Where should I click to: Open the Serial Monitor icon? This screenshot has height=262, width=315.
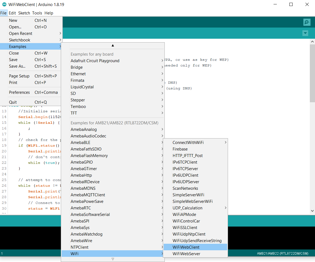pyautogui.click(x=307, y=22)
